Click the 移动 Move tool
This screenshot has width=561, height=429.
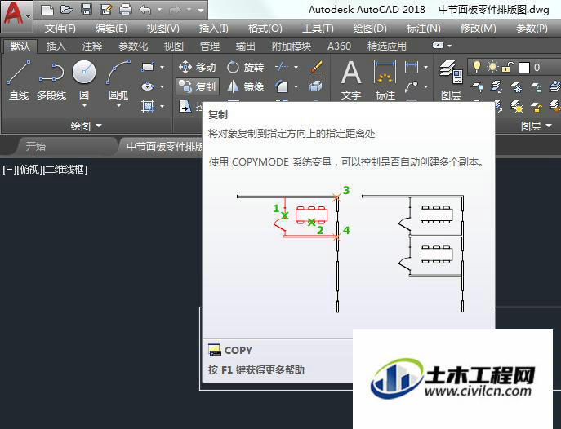(x=197, y=67)
